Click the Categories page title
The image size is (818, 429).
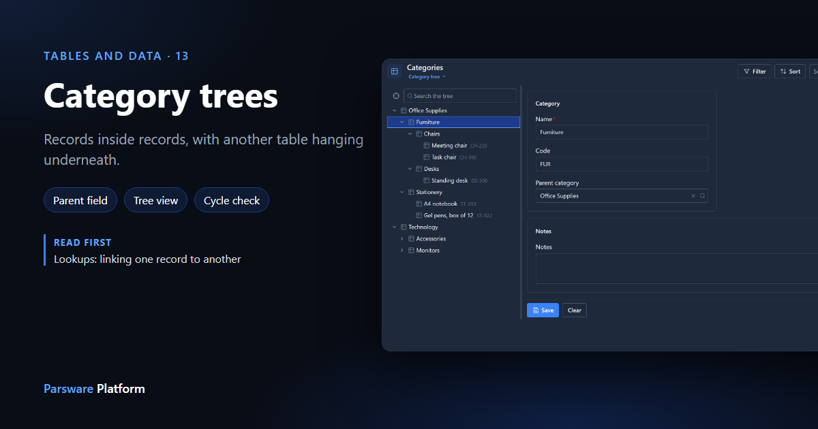[x=425, y=67]
